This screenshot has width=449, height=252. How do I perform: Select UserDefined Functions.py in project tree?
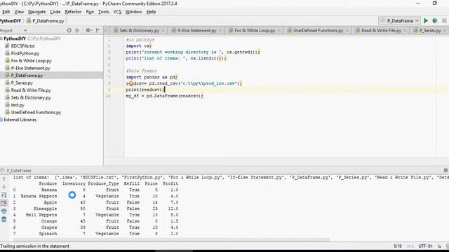click(36, 112)
